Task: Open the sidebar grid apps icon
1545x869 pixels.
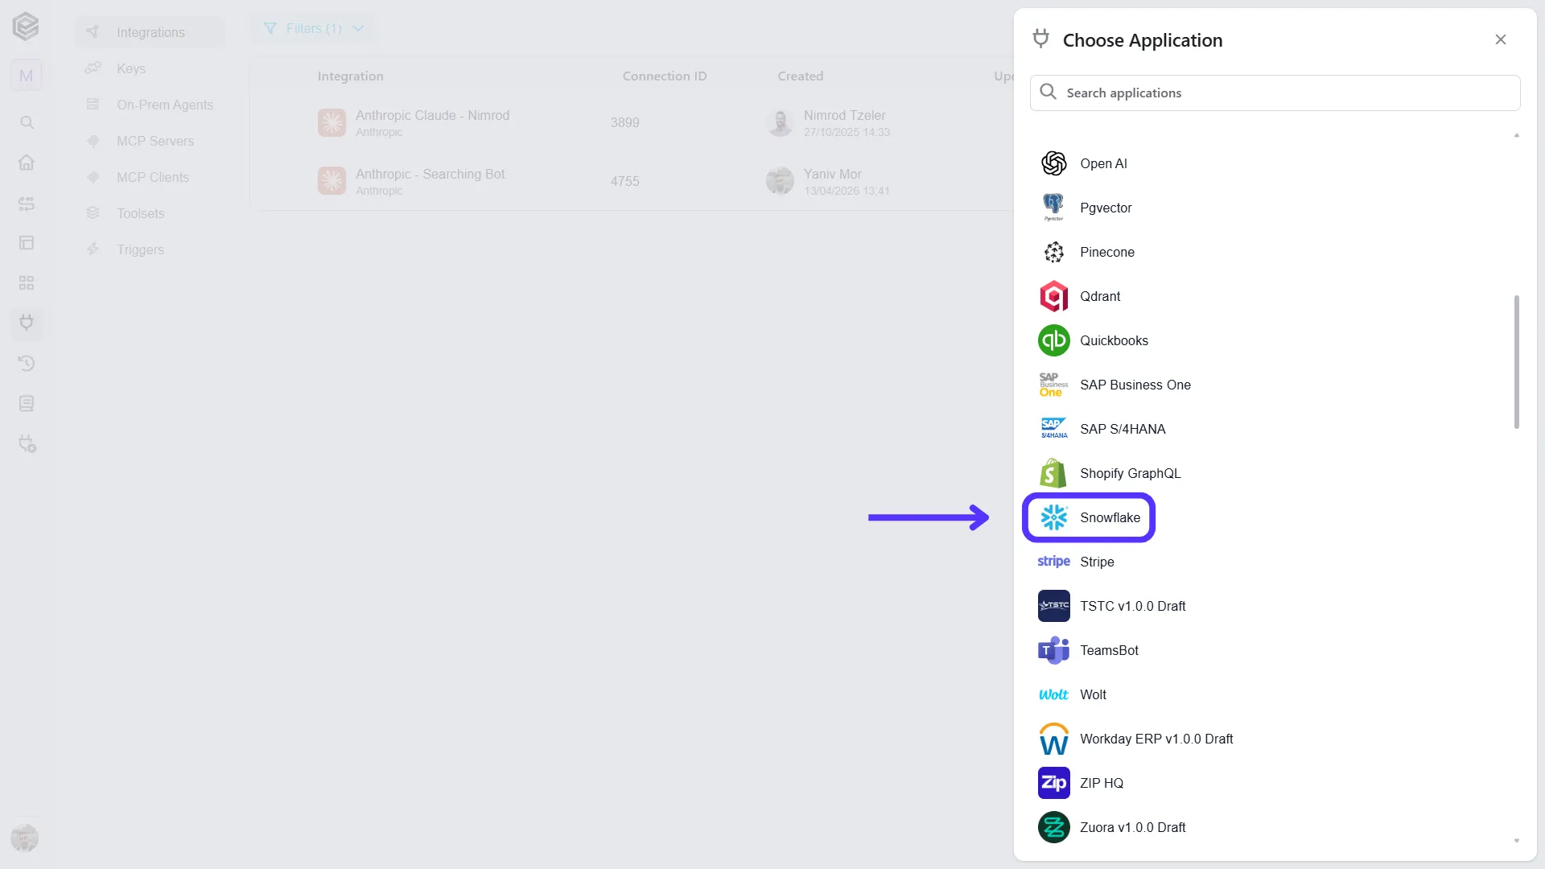Action: [27, 282]
